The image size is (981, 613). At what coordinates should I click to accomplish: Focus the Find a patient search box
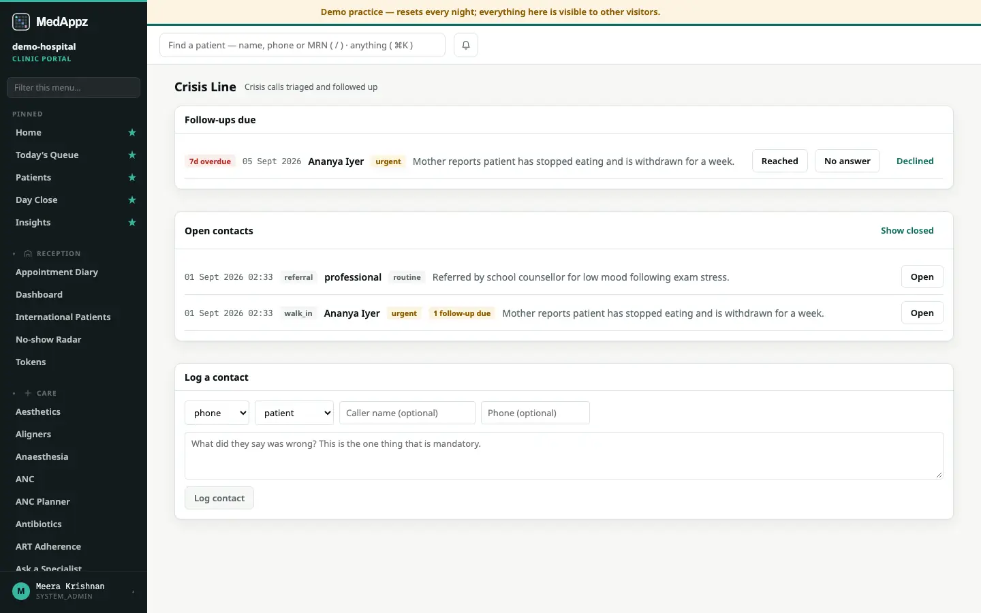pos(302,45)
